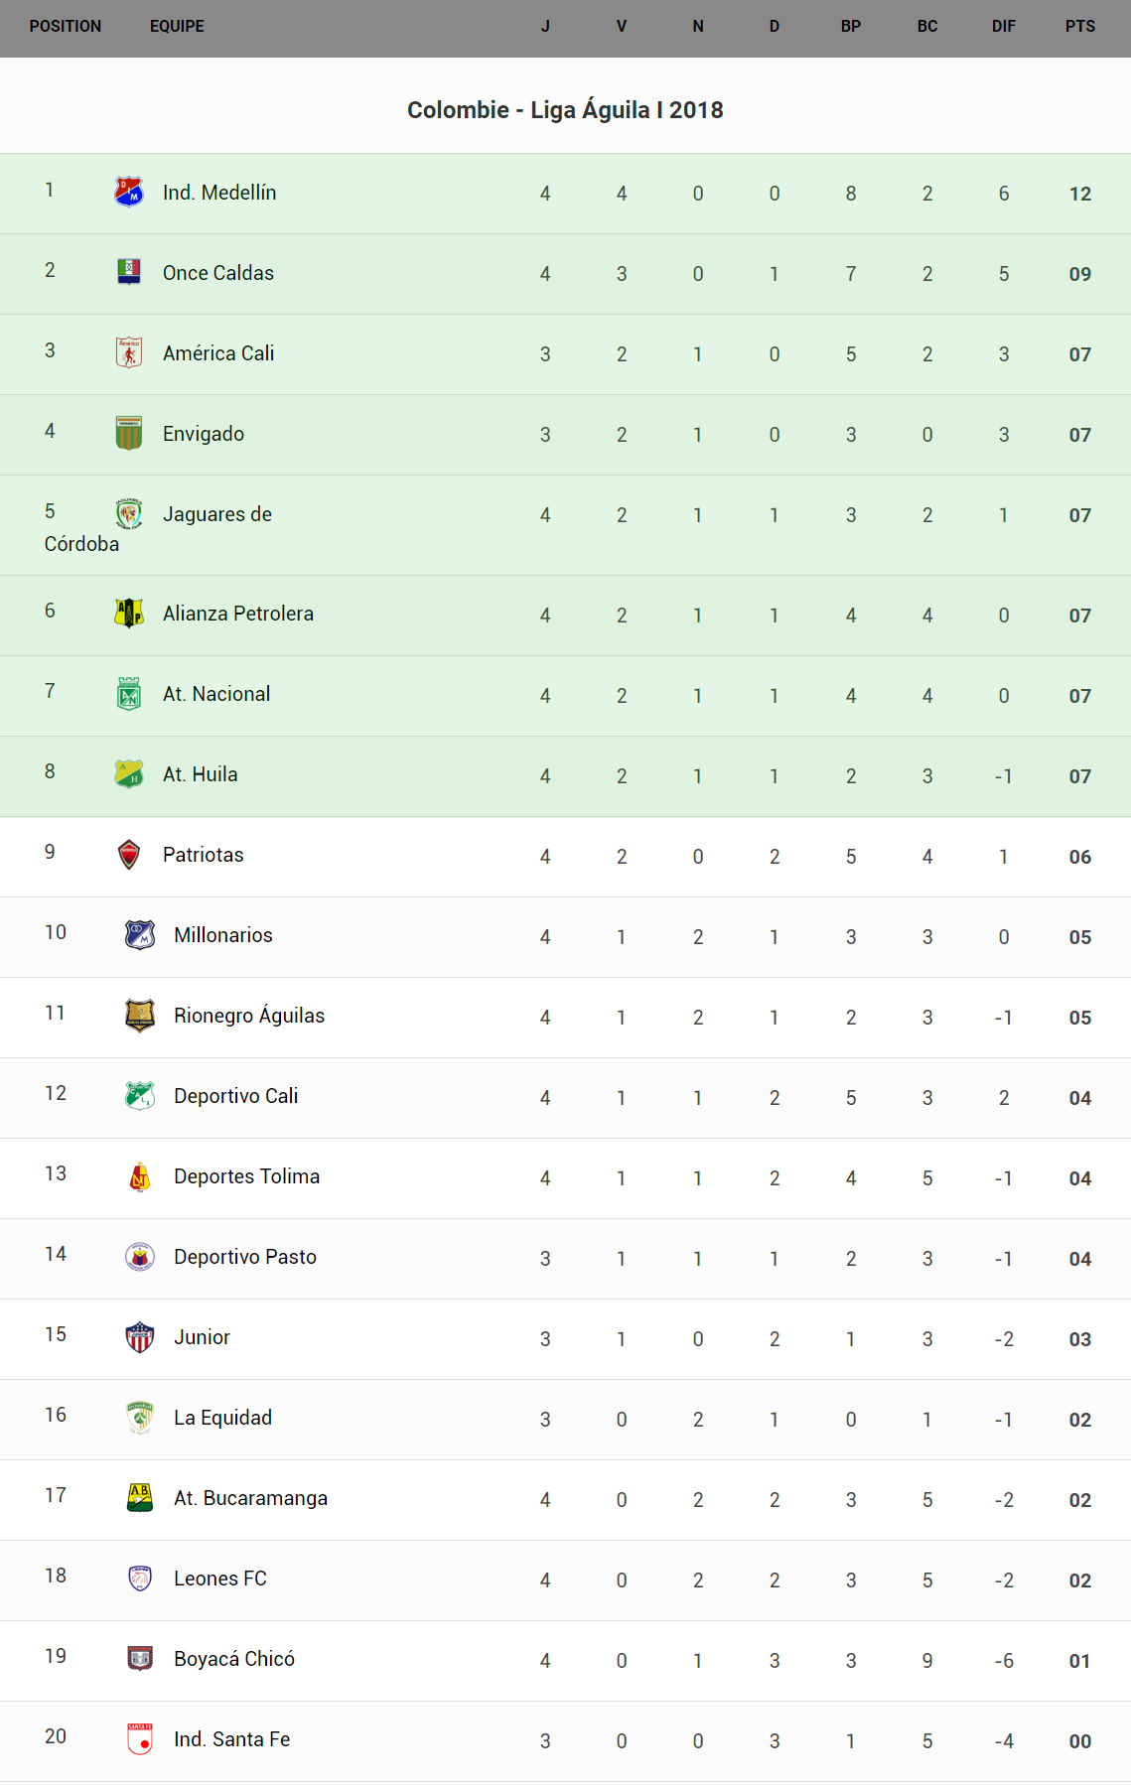
Task: Click the Ind. Medellín team crest
Action: [129, 192]
